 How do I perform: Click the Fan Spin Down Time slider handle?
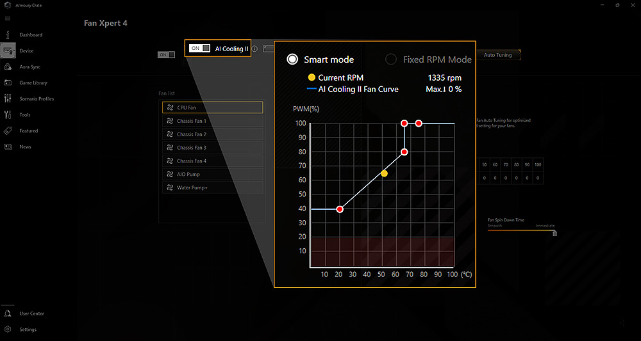(x=554, y=233)
